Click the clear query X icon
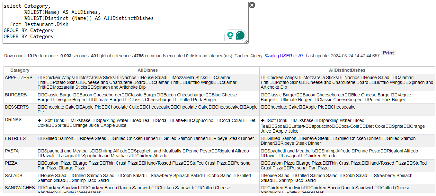Image resolution: width=436 pixels, height=196 pixels. click(252, 5)
